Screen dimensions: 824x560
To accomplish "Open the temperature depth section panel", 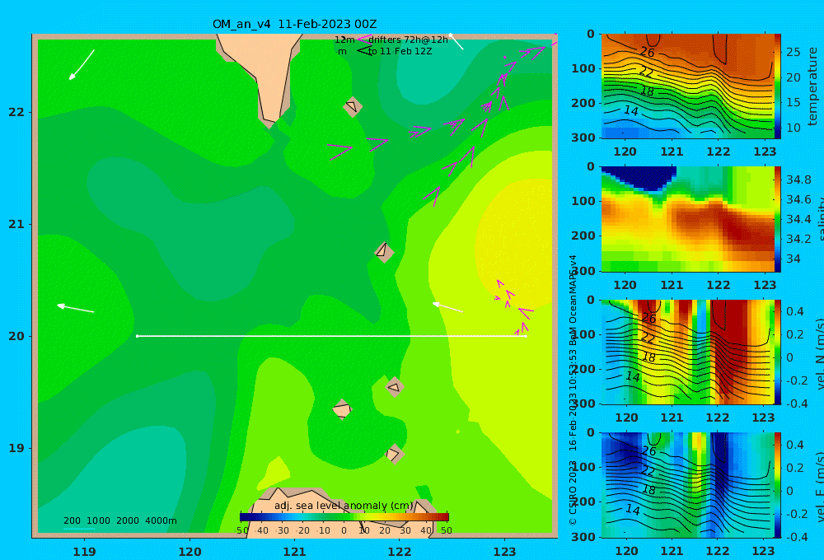I will pos(687,86).
